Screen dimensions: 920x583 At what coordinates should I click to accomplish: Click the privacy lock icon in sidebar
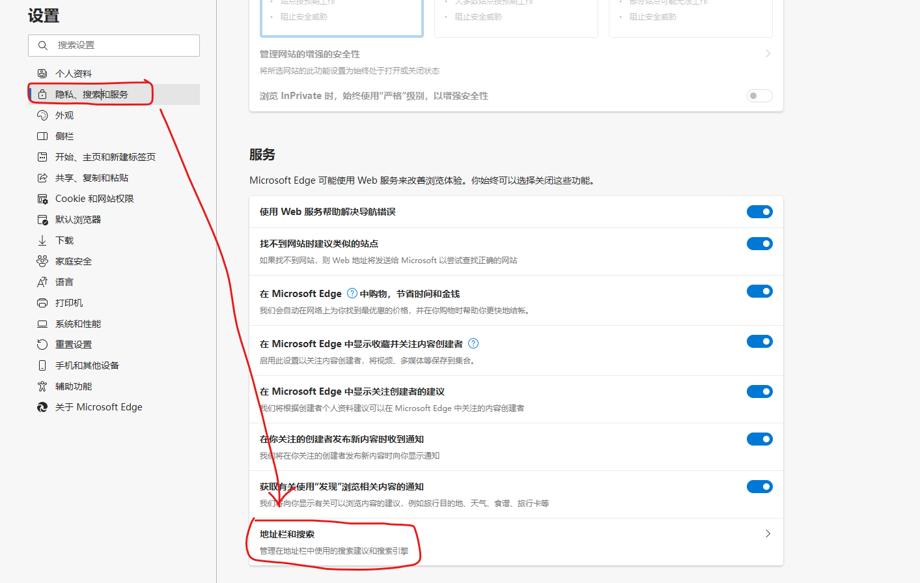[42, 94]
